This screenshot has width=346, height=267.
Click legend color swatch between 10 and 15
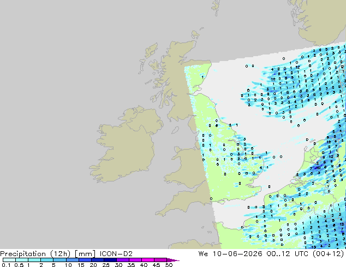72,260
